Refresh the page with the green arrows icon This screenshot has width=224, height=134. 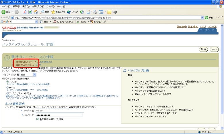(x=30, y=12)
